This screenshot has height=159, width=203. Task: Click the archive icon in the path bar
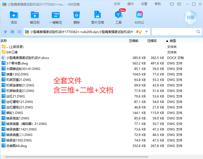pyautogui.click(x=27, y=32)
